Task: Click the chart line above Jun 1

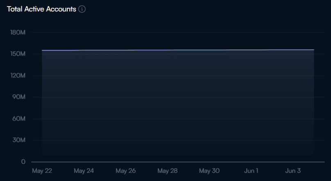Action: (251, 50)
